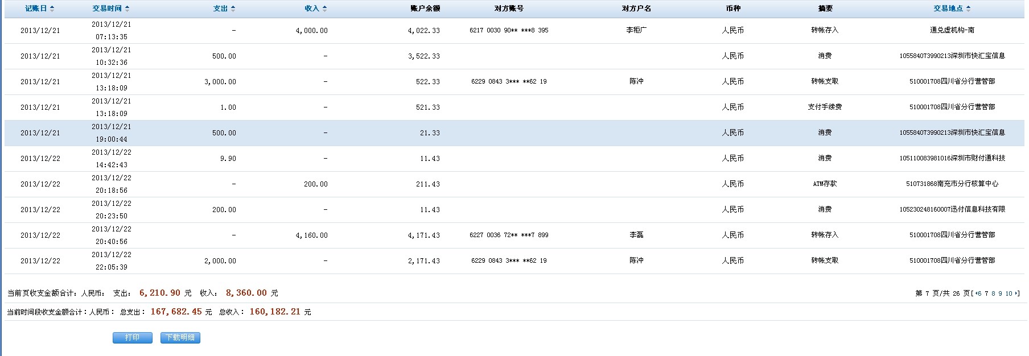This screenshot has height=356, width=1029.
Task: Sort by 记账日 using its sort arrow
Action: (52, 9)
